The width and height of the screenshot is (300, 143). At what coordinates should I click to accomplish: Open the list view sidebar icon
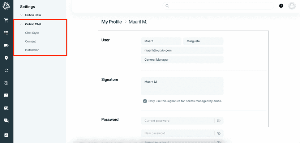tap(6, 33)
